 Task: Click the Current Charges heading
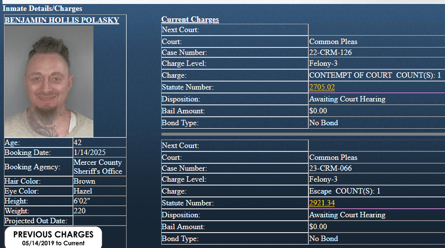click(190, 19)
